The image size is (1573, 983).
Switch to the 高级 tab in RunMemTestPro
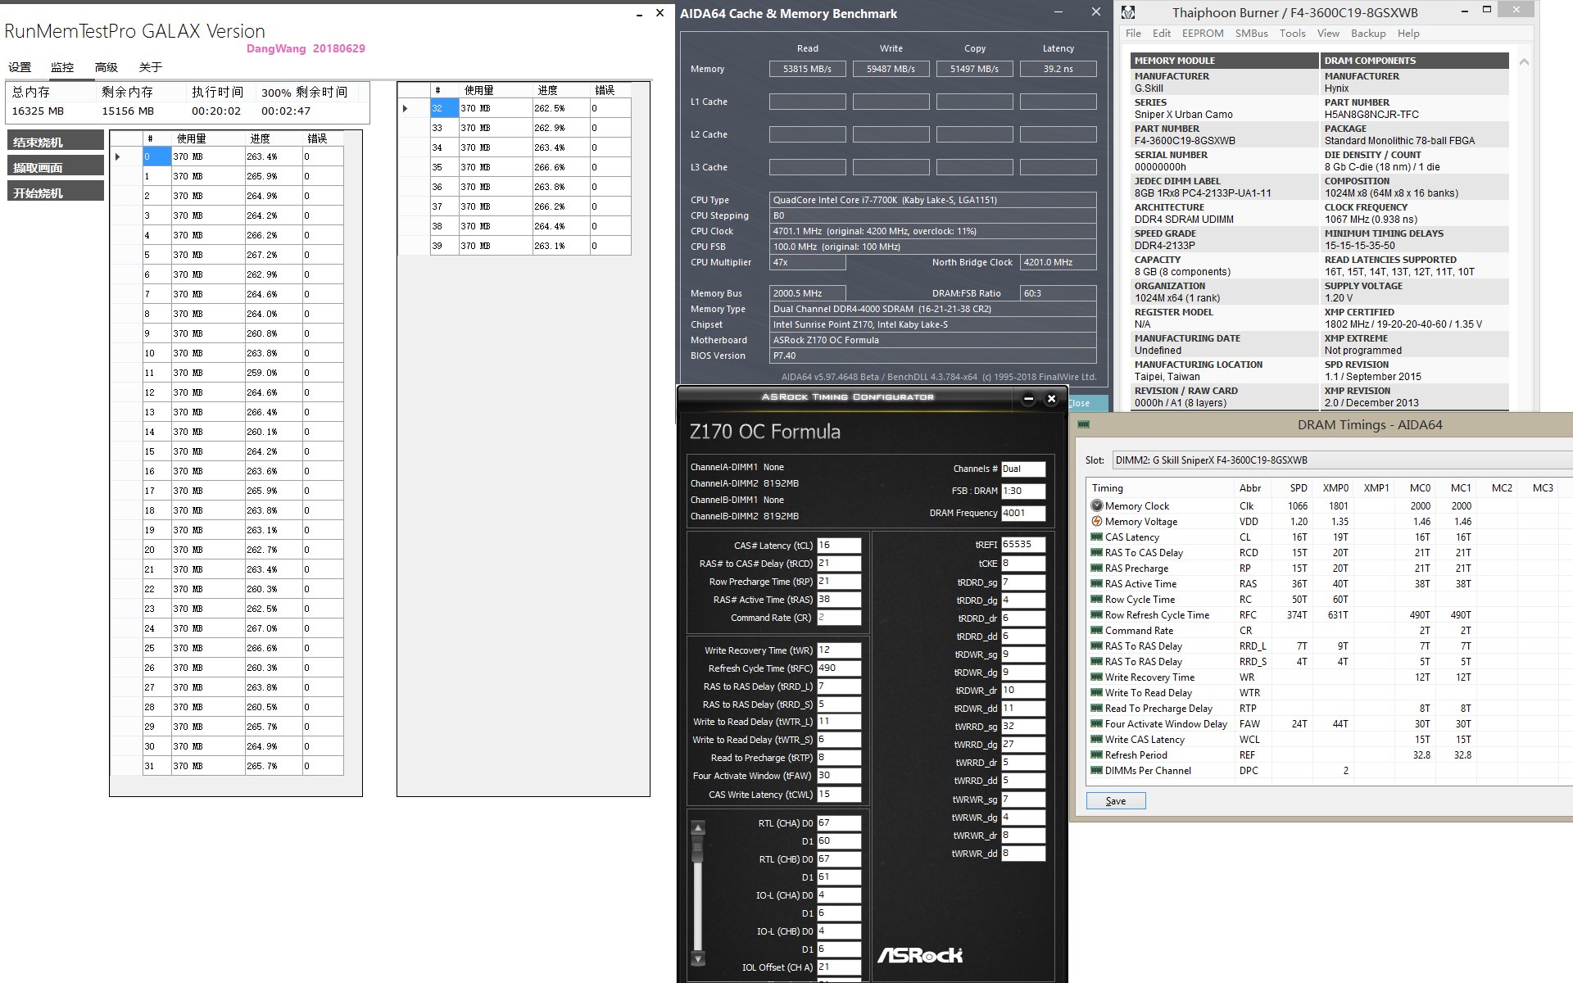[x=107, y=67]
